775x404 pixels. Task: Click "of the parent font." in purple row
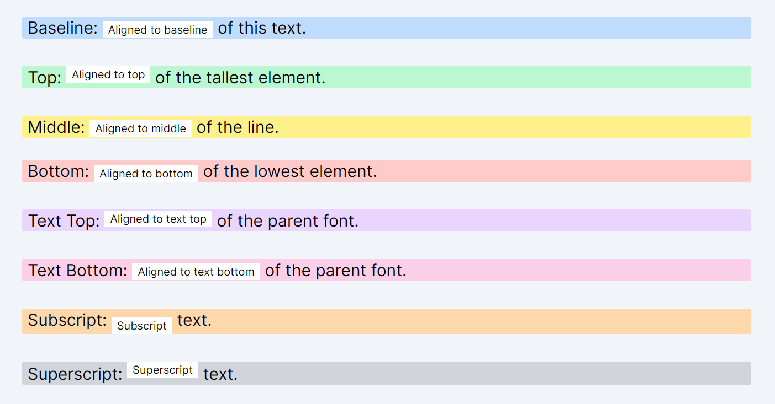pyautogui.click(x=288, y=221)
